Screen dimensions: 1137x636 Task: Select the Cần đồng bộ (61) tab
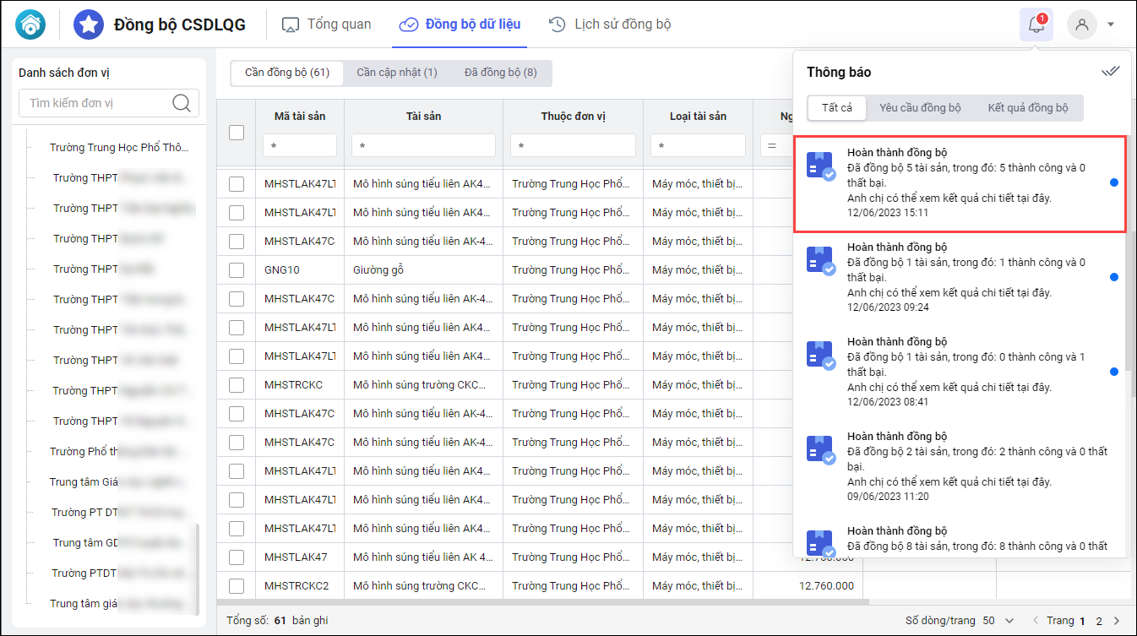[287, 73]
